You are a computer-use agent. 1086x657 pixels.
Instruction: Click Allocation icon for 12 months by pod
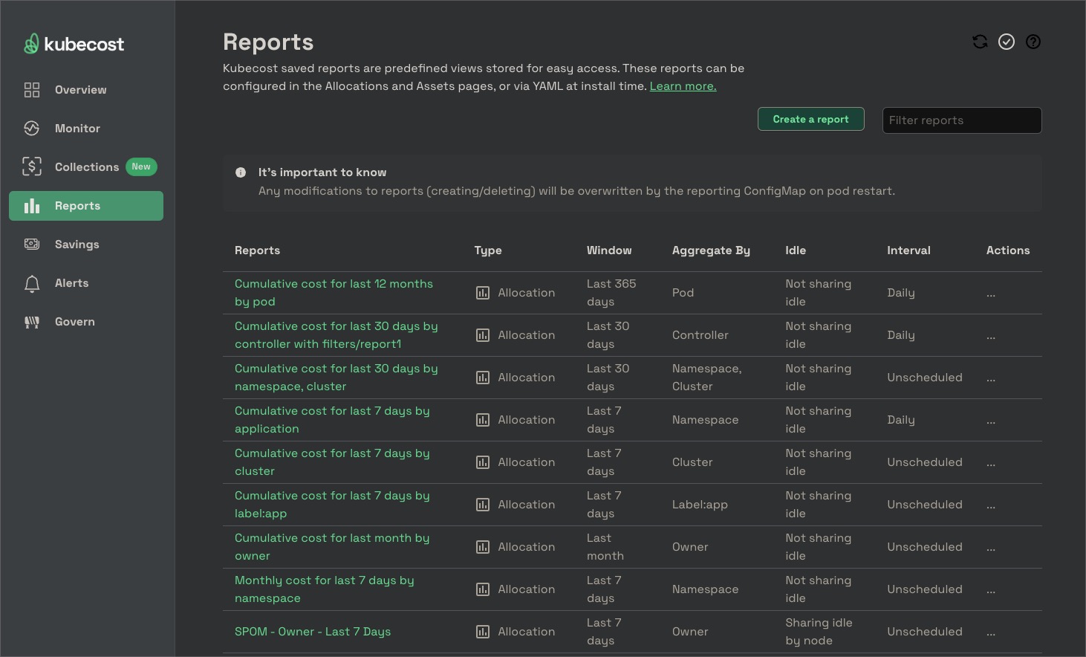(x=483, y=293)
